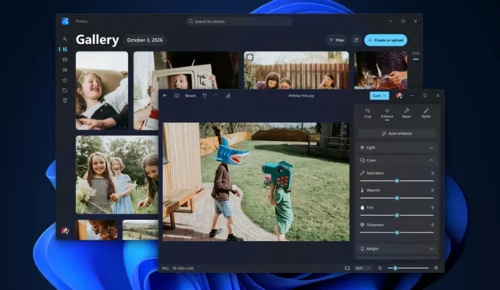500x290 pixels.
Task: Switch to the Repair tab
Action: click(x=406, y=113)
